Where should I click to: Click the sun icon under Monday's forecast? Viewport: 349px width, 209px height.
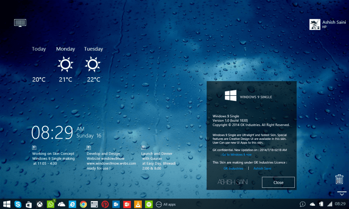(65, 64)
